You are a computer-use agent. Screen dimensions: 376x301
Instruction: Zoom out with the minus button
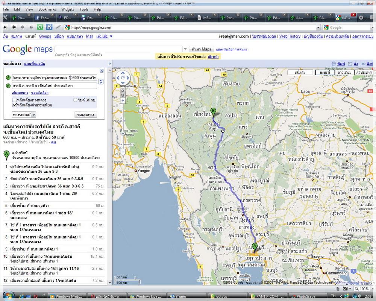(123, 152)
